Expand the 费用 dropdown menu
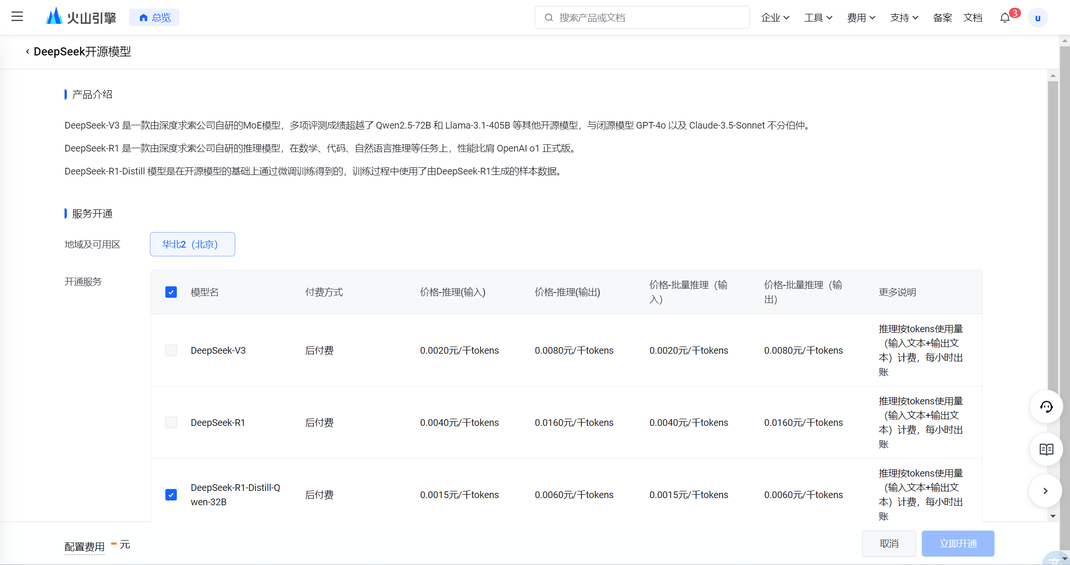The height and width of the screenshot is (565, 1070). [861, 18]
